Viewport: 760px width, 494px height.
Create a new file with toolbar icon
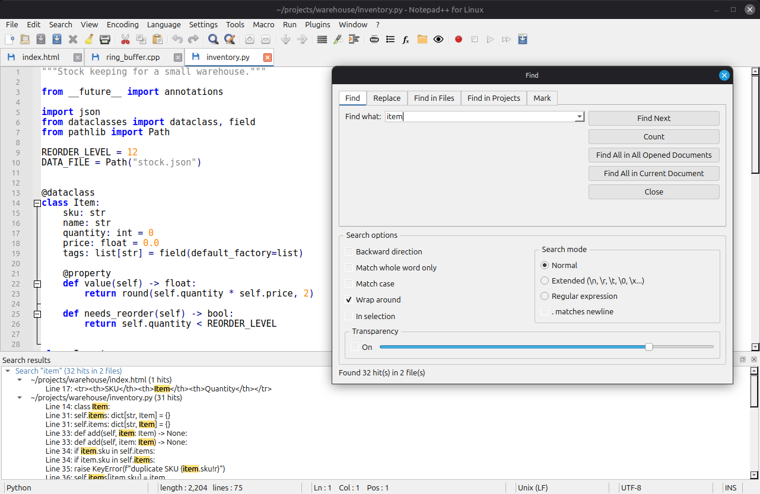point(9,40)
